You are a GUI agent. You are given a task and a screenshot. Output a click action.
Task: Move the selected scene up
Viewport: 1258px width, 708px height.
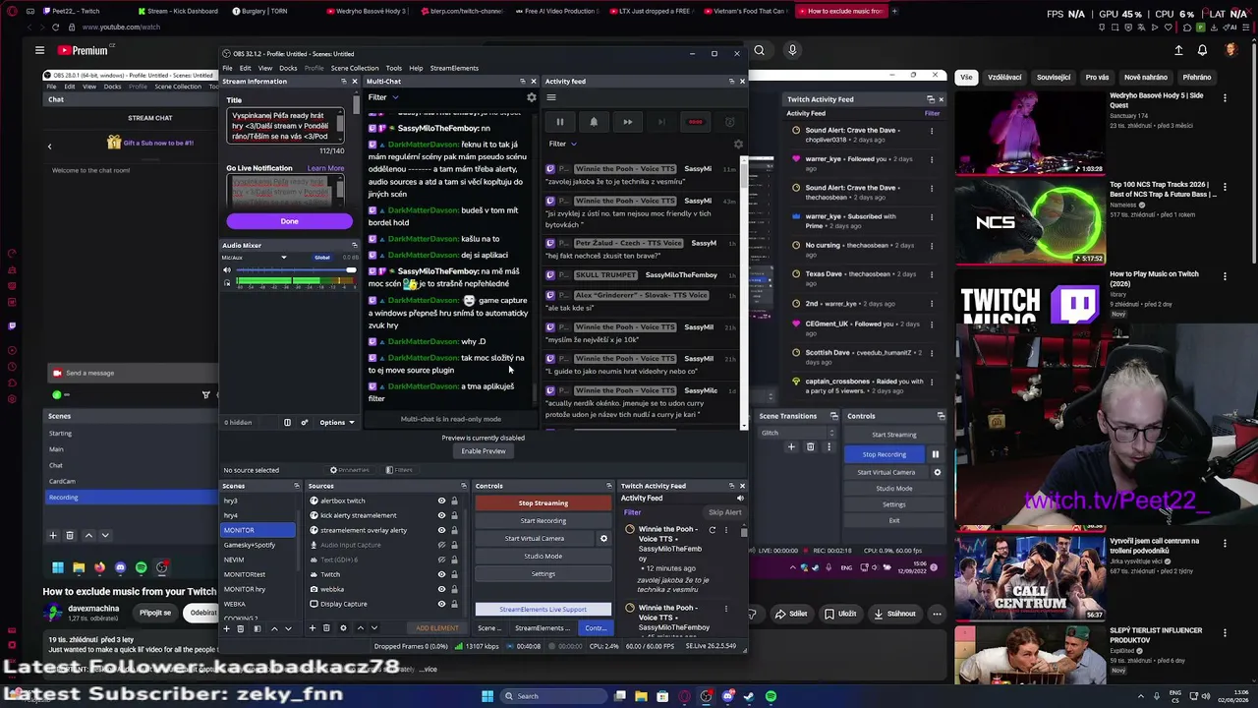[274, 628]
